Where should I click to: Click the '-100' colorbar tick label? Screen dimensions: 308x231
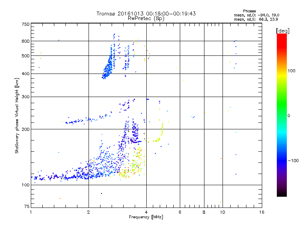tap(293, 161)
